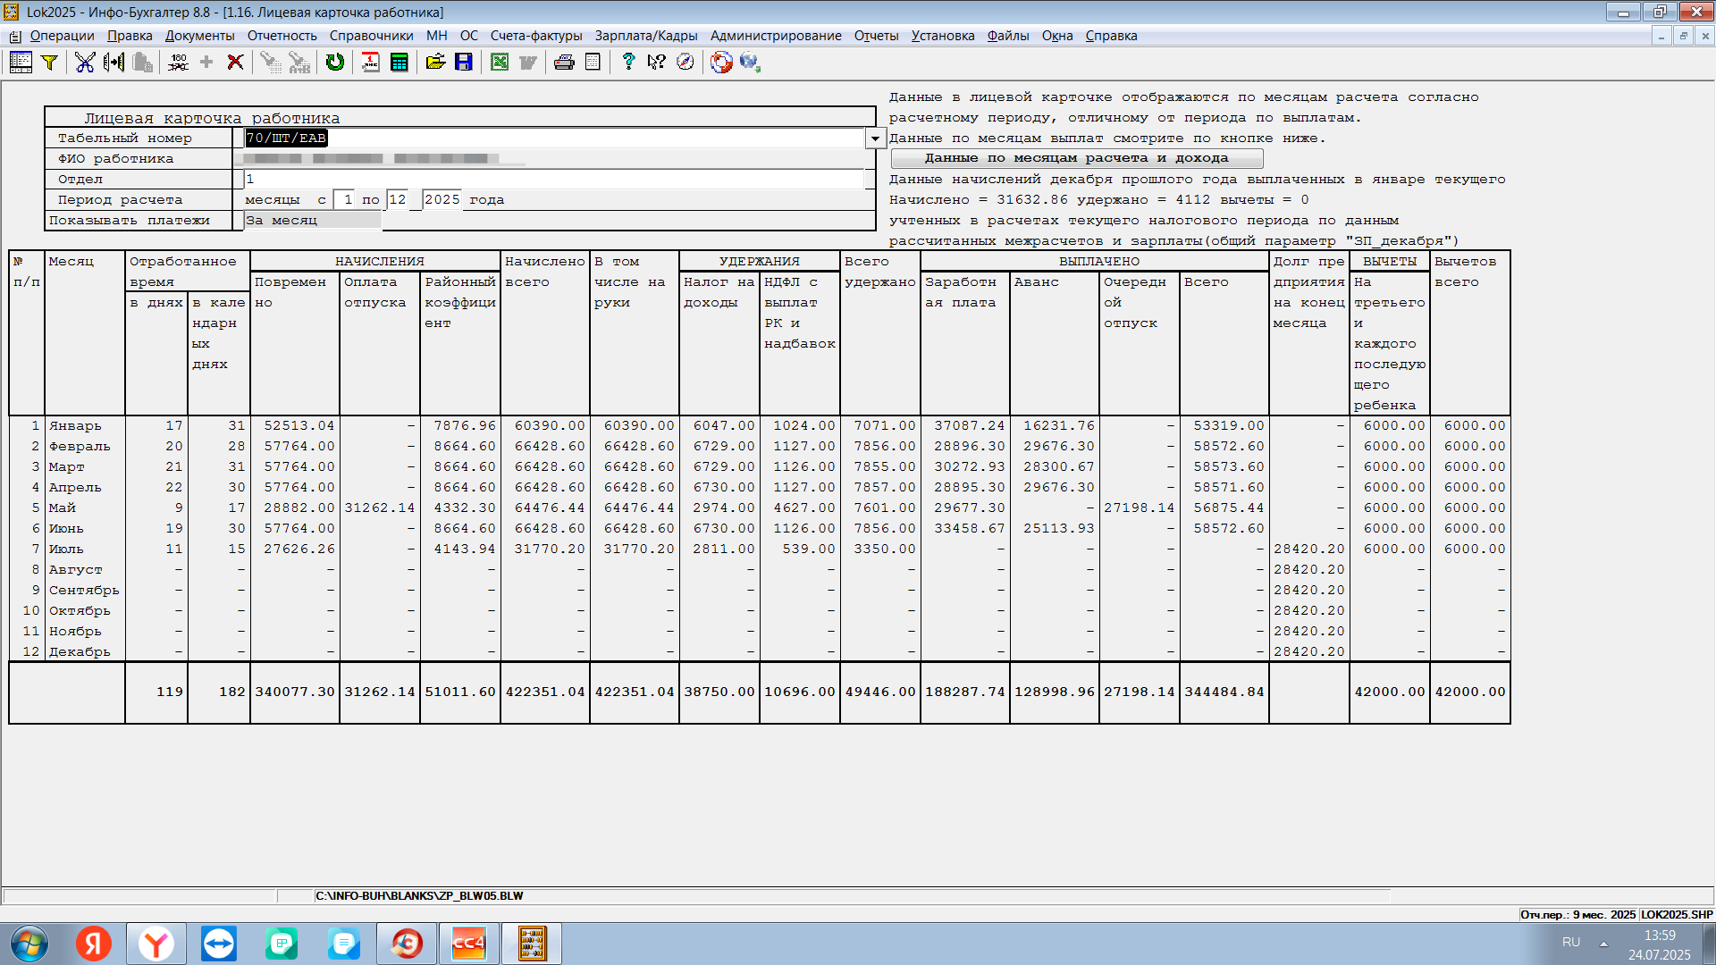Screen dimensions: 1716x965
Task: Click 'Данные по месяцам расчета и дохода' button
Action: [1077, 158]
